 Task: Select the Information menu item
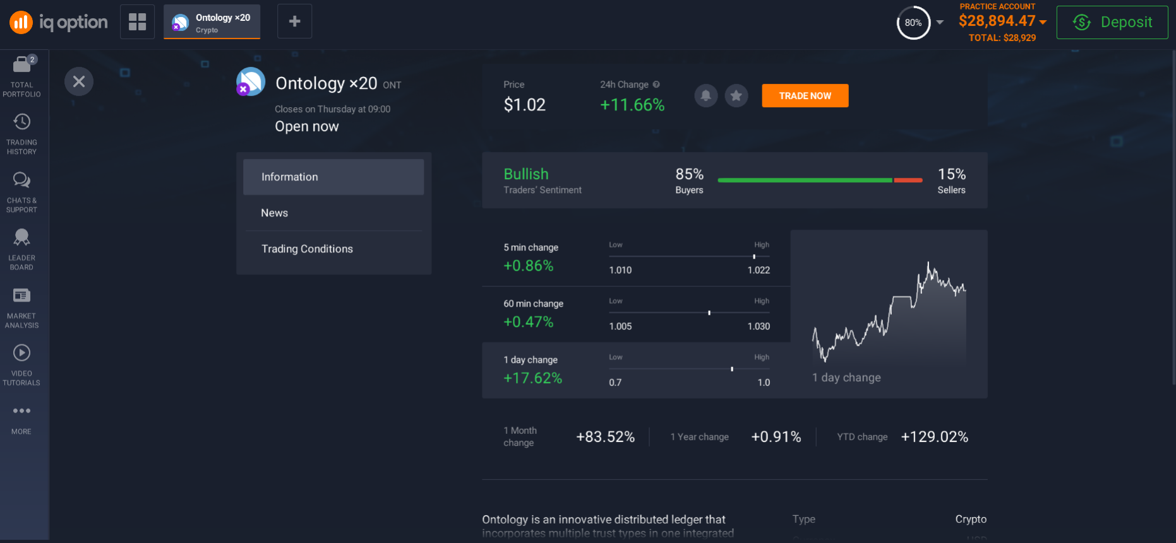(x=333, y=177)
